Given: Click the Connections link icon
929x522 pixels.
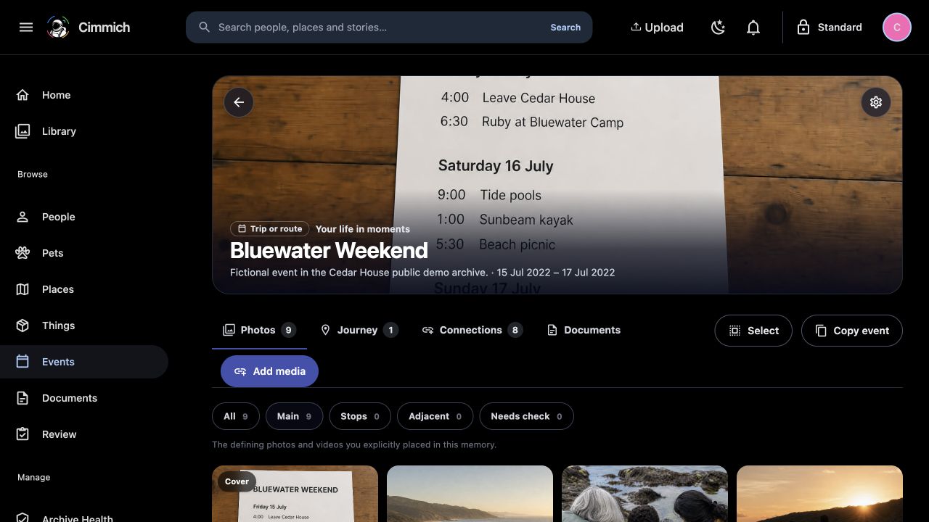Looking at the screenshot, I should coord(427,330).
